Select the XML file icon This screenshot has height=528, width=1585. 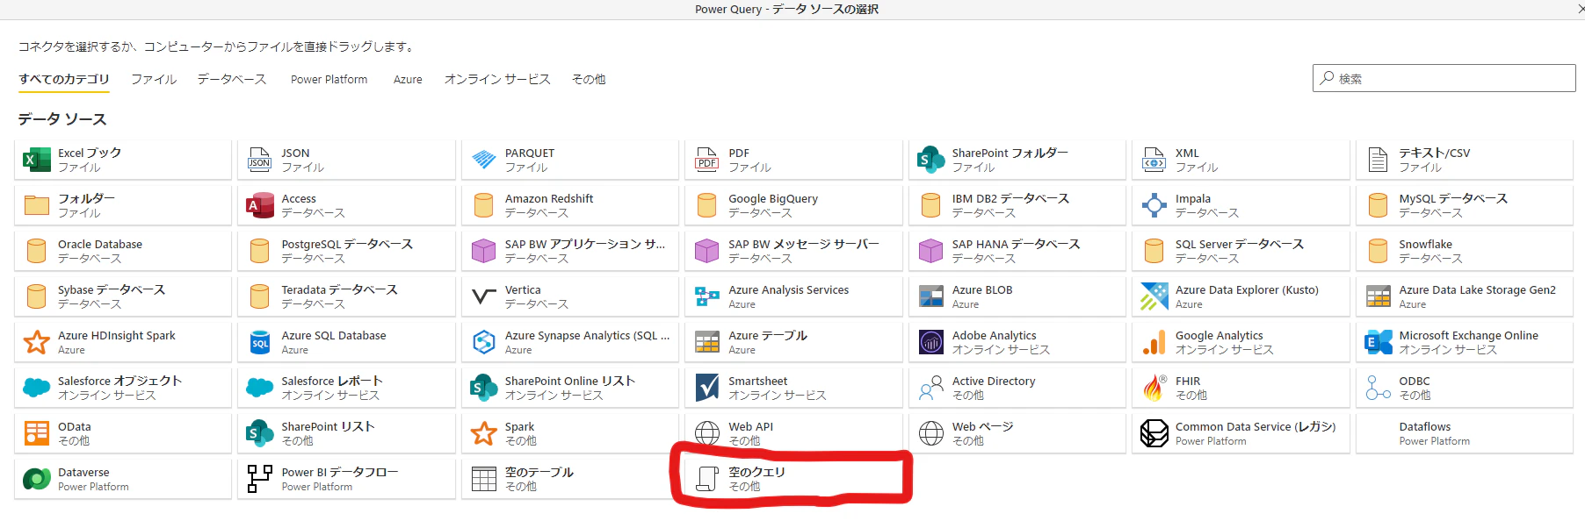pyautogui.click(x=1154, y=160)
